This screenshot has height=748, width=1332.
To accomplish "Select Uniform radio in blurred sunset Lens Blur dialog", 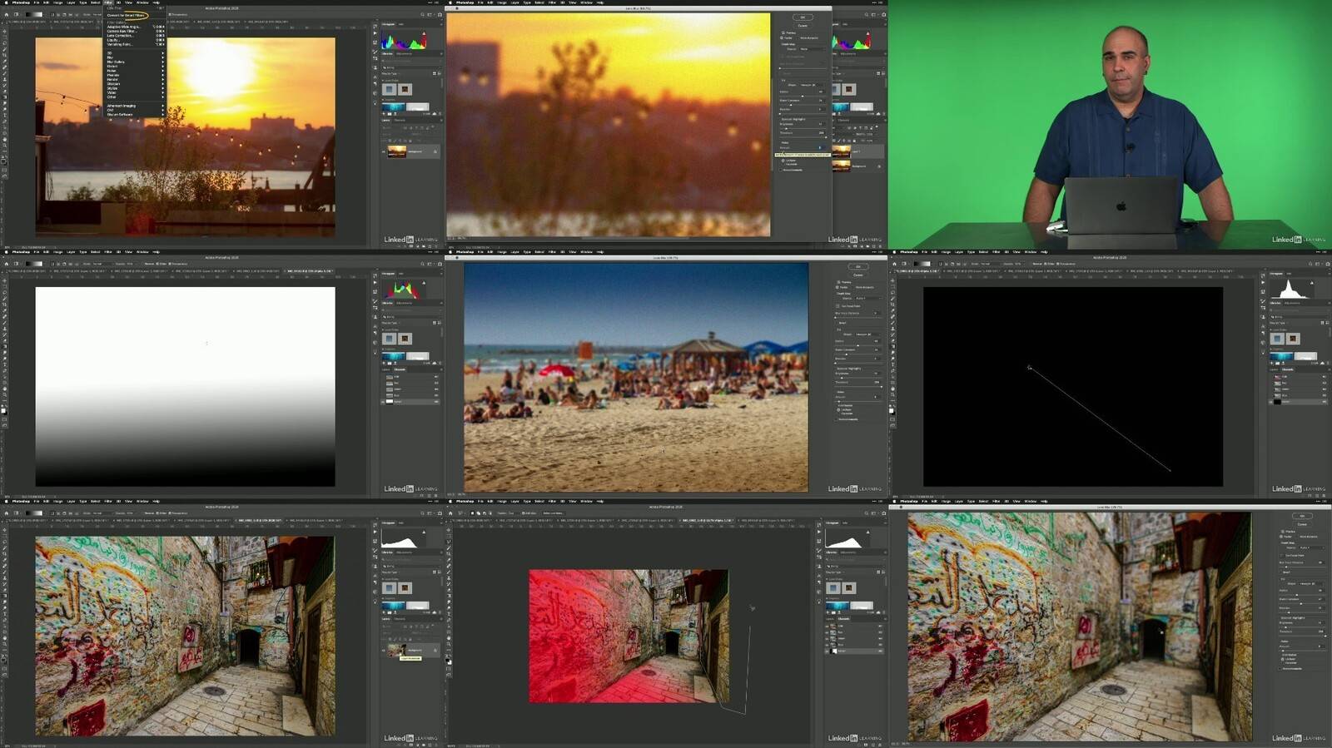I will click(783, 161).
